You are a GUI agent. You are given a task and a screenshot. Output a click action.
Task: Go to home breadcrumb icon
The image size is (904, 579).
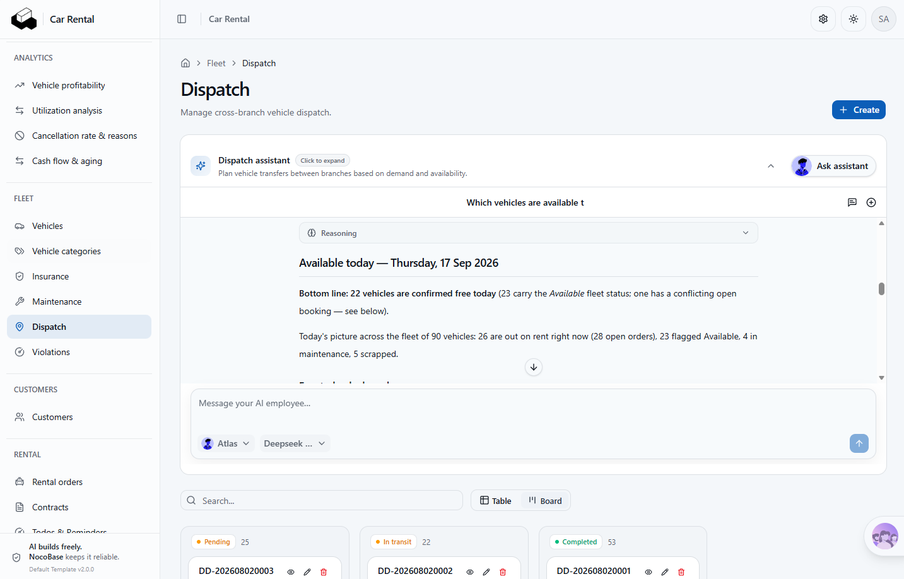pyautogui.click(x=185, y=63)
